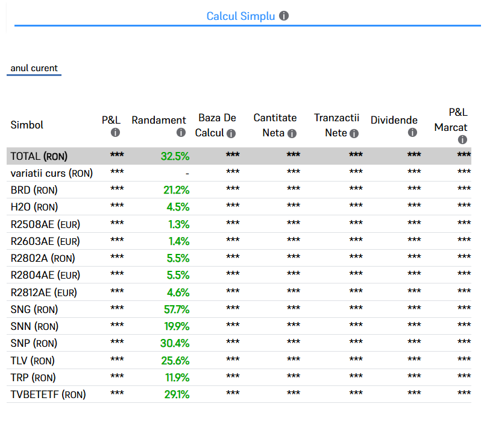Click the BRD (RON) symbol
This screenshot has width=484, height=421.
pyautogui.click(x=34, y=190)
